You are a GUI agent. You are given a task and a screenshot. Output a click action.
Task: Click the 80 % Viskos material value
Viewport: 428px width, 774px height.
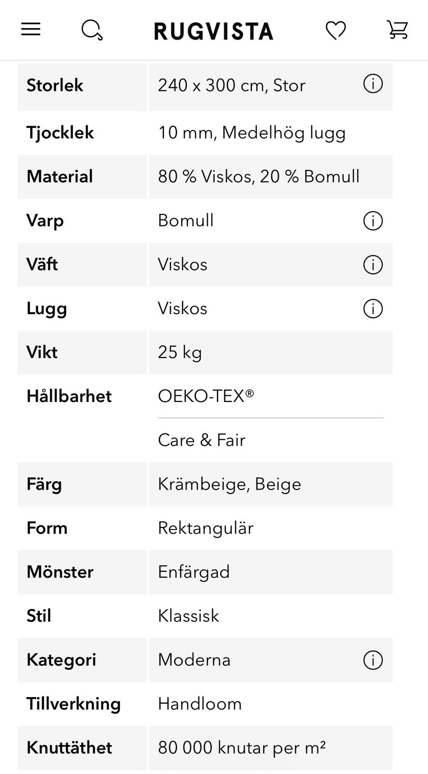(258, 177)
